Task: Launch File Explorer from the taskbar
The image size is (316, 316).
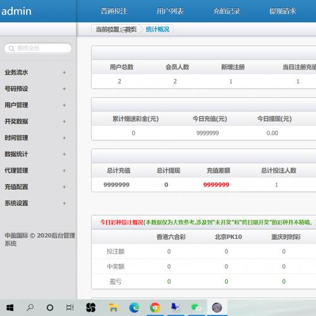Action: (x=113, y=308)
